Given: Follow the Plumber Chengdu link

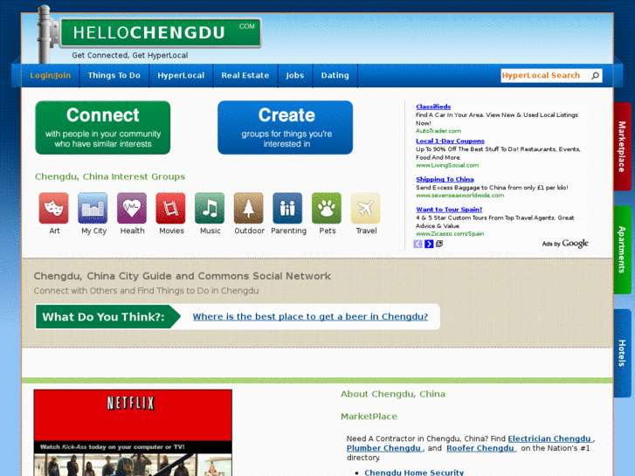Looking at the screenshot, I should [383, 448].
